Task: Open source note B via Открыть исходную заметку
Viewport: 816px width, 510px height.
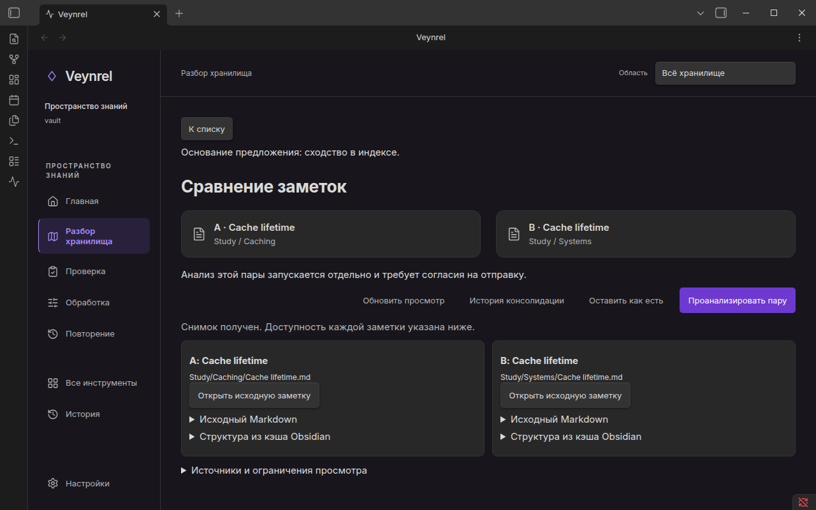Action: pyautogui.click(x=565, y=395)
